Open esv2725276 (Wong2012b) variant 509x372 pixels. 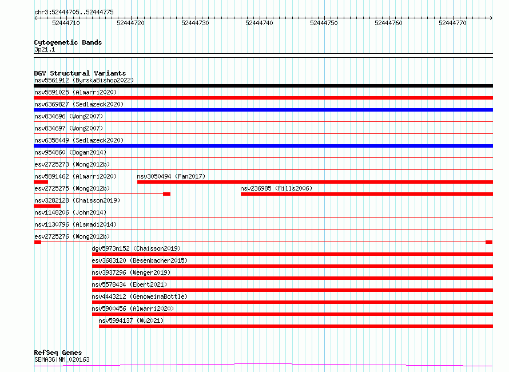[x=72, y=236]
